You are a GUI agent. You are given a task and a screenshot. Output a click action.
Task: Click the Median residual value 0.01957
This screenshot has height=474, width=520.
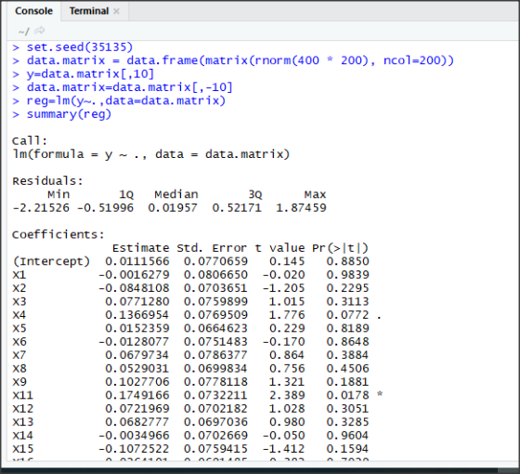click(173, 208)
